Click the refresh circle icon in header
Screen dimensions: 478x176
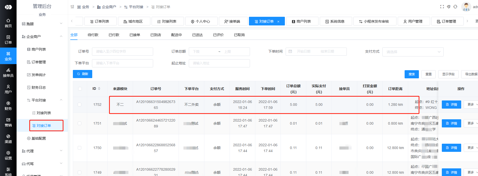tap(455, 7)
